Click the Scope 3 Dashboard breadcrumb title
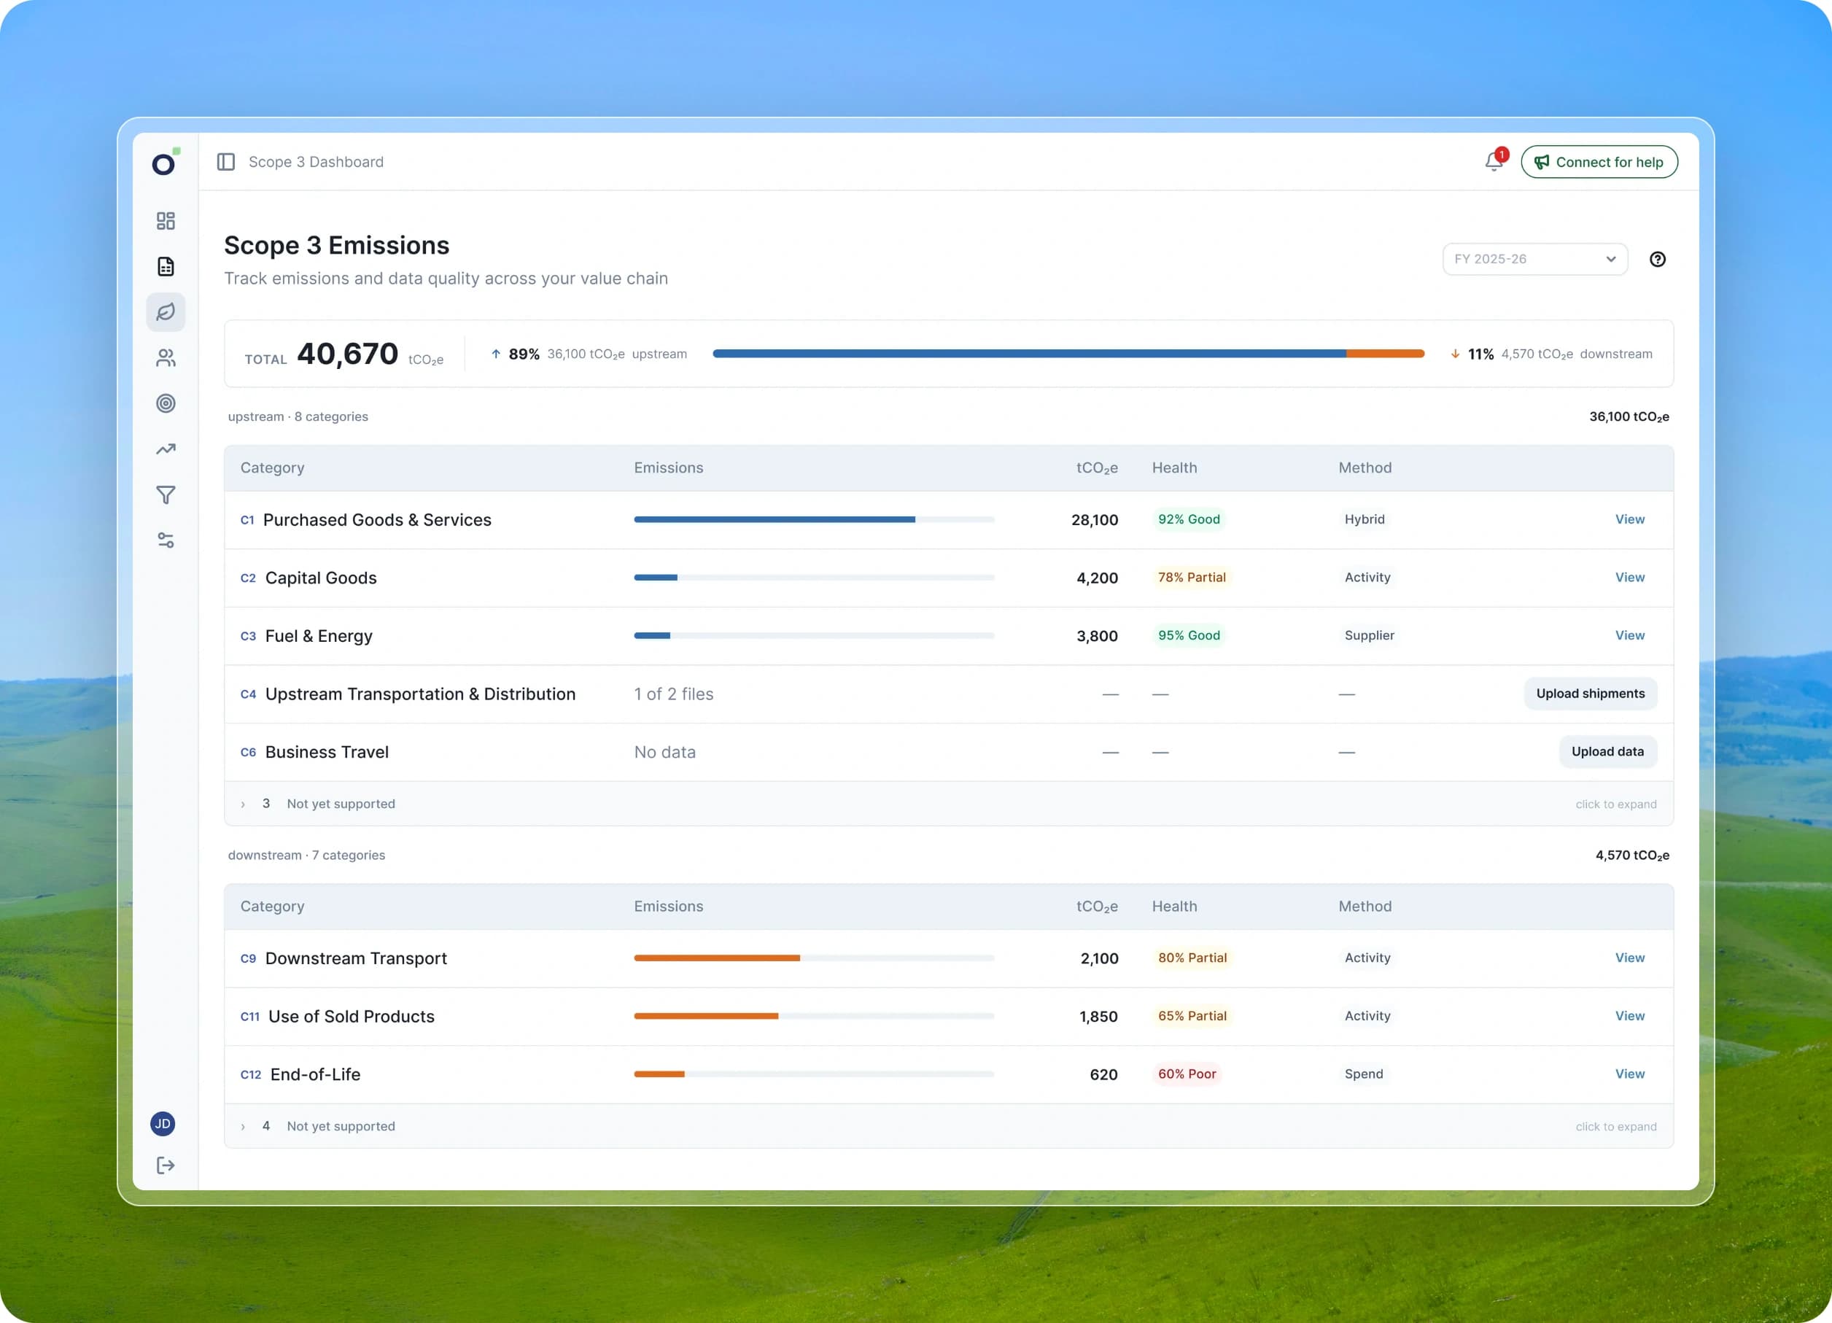 pyautogui.click(x=316, y=161)
